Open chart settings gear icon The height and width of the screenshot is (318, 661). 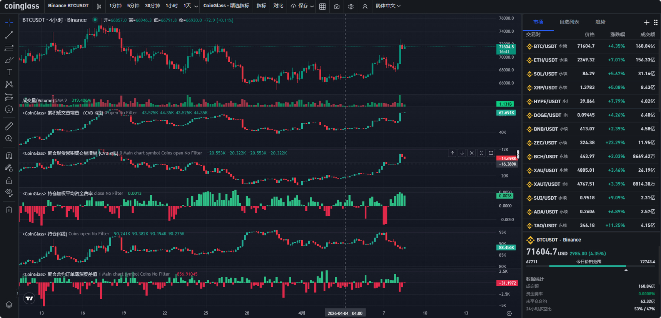coord(351,6)
